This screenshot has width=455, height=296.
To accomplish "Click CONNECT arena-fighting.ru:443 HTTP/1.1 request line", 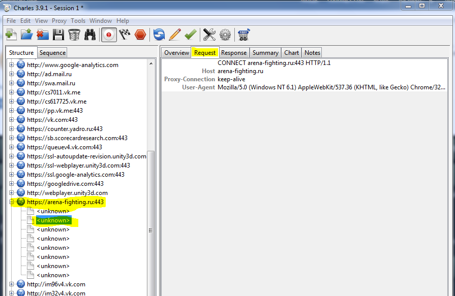I will [274, 63].
